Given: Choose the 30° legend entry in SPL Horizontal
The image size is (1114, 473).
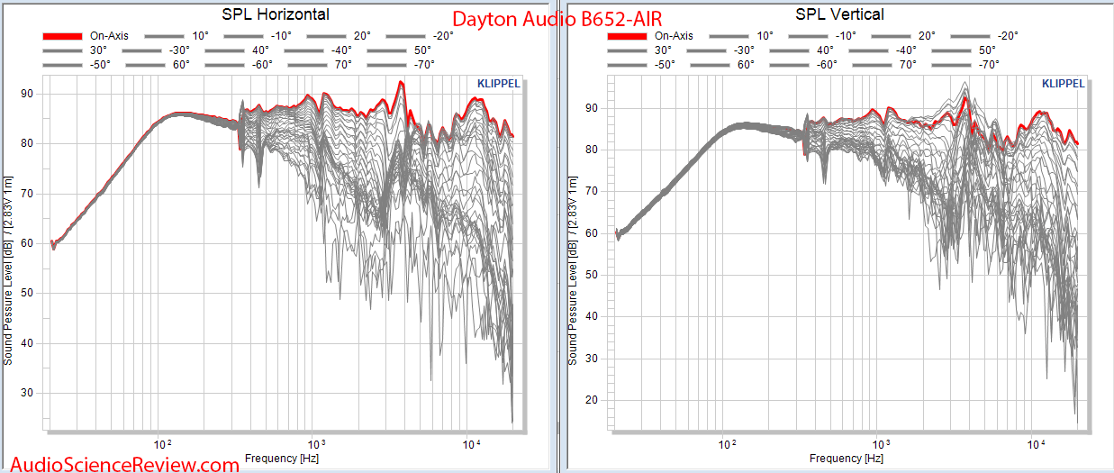Looking at the screenshot, I should click(73, 50).
